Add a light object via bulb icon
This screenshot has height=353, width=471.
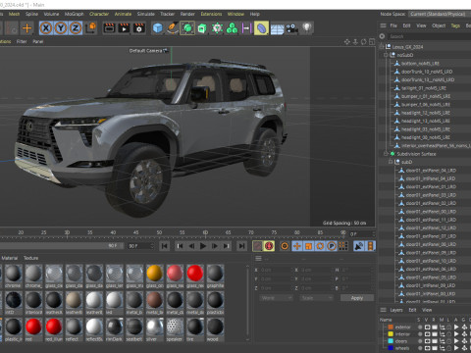306,28
